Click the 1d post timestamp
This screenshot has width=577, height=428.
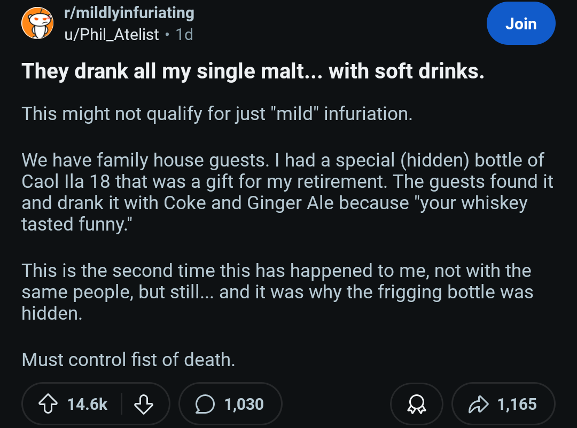(x=184, y=35)
